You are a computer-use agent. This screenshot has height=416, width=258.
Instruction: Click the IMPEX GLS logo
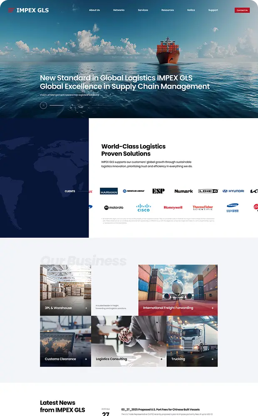pyautogui.click(x=28, y=10)
